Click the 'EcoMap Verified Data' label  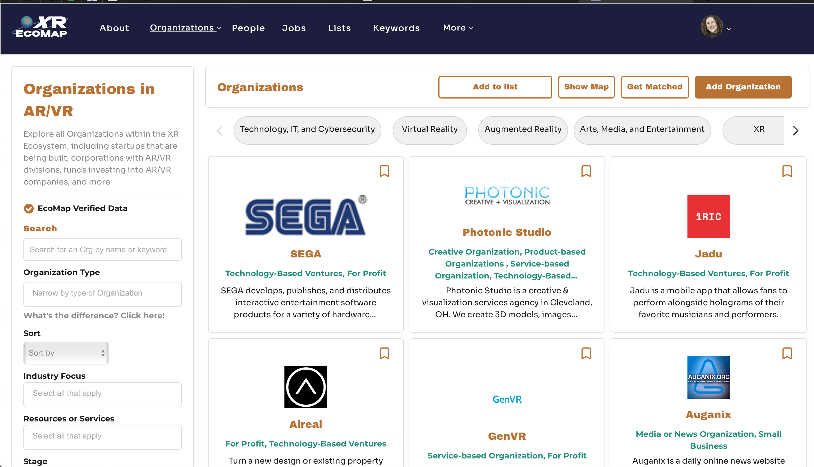(x=82, y=208)
